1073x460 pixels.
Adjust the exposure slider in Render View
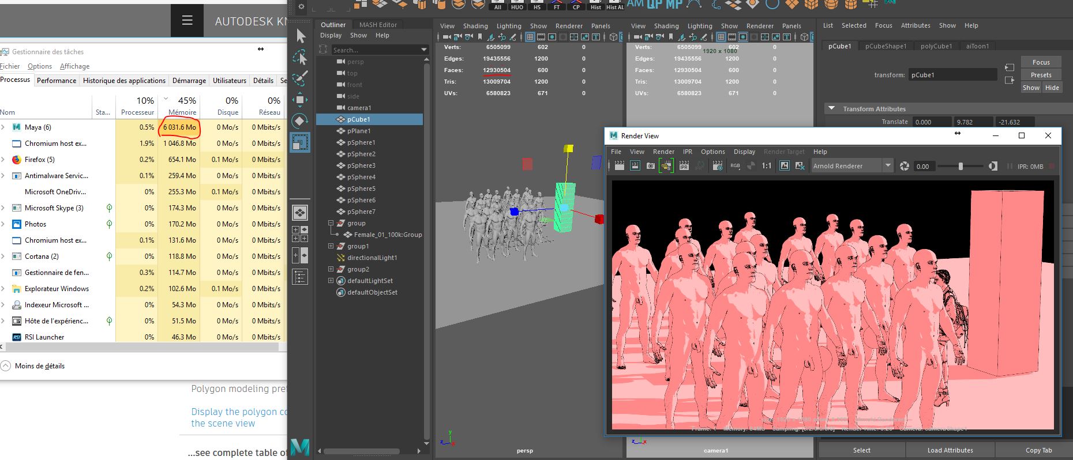pyautogui.click(x=961, y=166)
